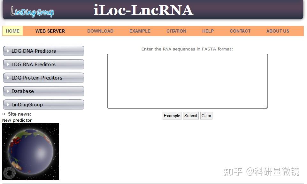Image resolution: width=307 pixels, height=184 pixels.
Task: Click the rotating globe visitor map
Action: point(30,151)
